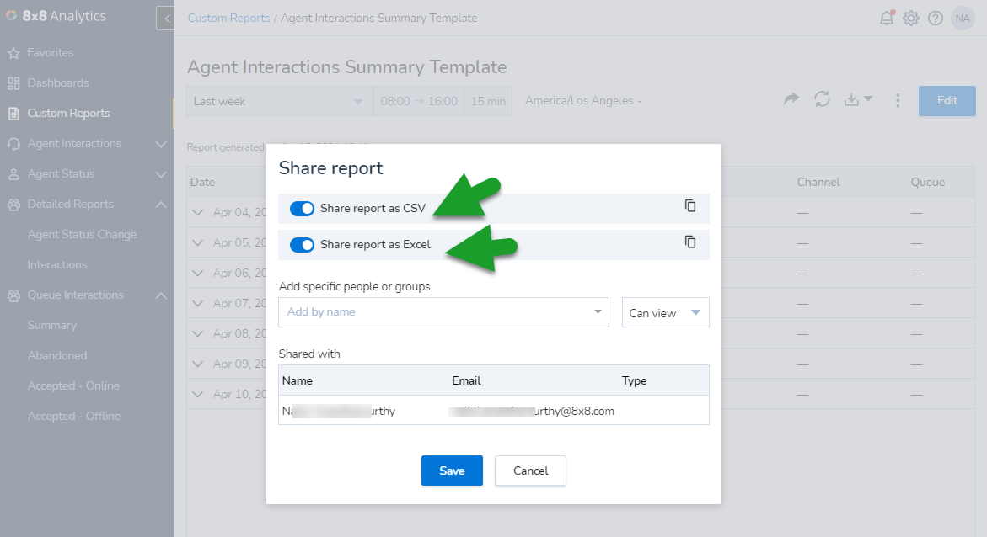The image size is (987, 537).
Task: Save the share report settings
Action: click(452, 471)
